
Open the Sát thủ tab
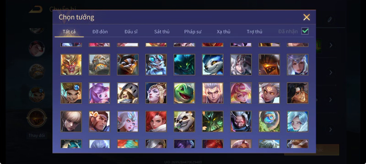click(x=162, y=32)
